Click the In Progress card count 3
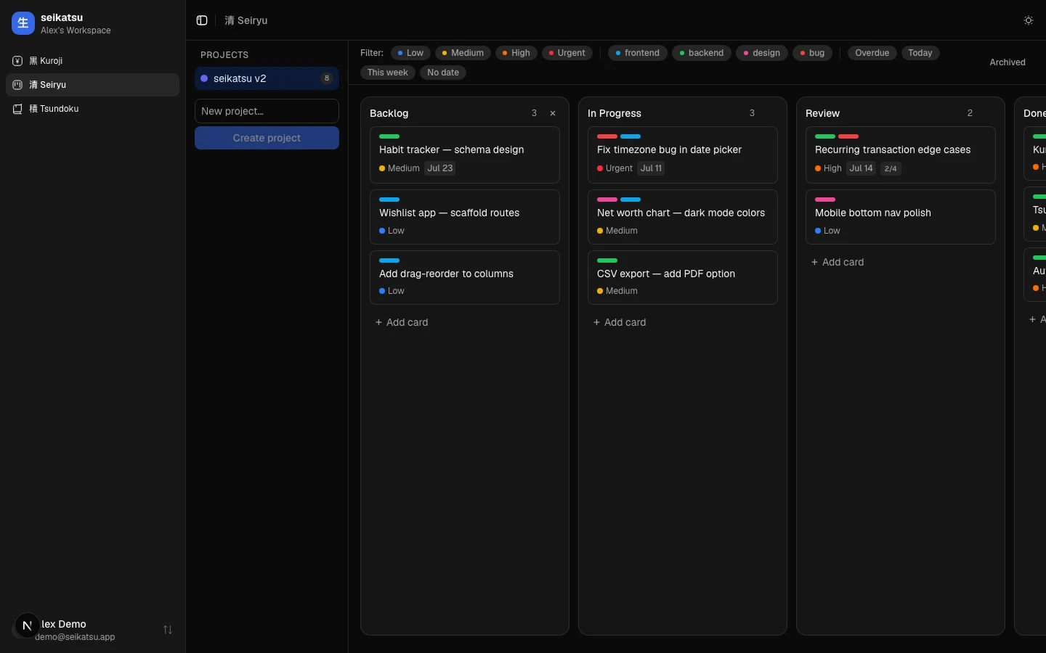Screen dimensions: 1046x653 [x=752, y=113]
